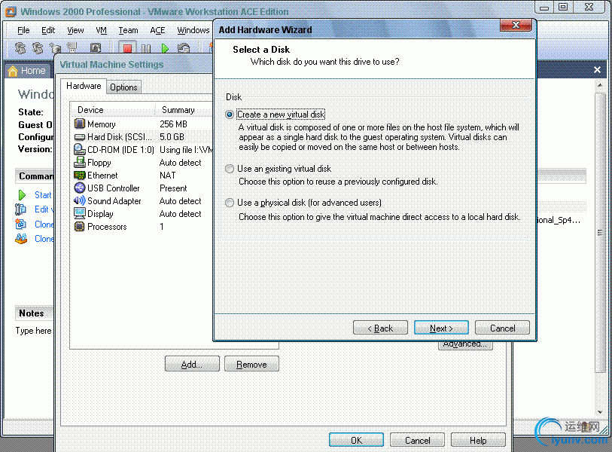Image resolution: width=612 pixels, height=452 pixels.
Task: Click the 'Using file' CD-ROM summary
Action: (x=186, y=150)
